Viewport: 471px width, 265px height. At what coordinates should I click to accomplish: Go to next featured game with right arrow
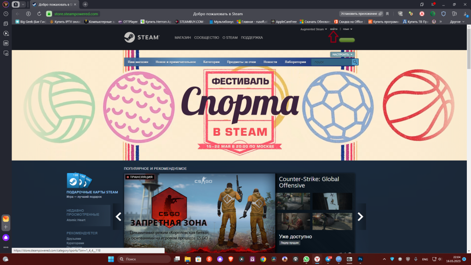(361, 217)
